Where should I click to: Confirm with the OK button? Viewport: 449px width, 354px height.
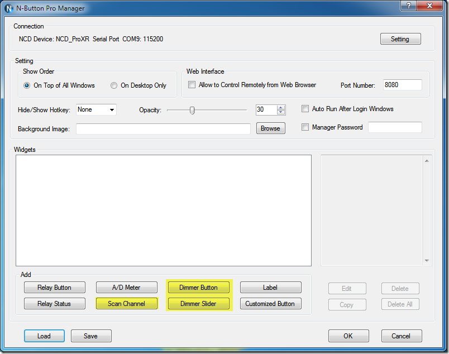coord(348,336)
